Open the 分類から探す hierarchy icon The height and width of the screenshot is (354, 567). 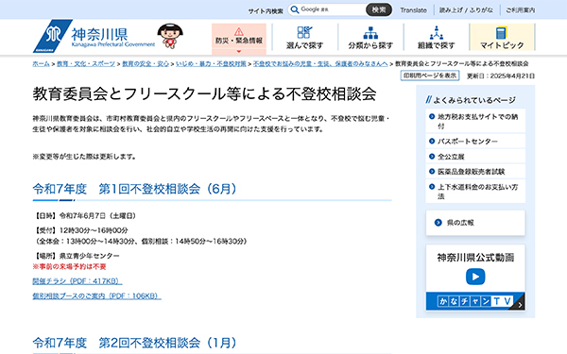click(x=370, y=33)
